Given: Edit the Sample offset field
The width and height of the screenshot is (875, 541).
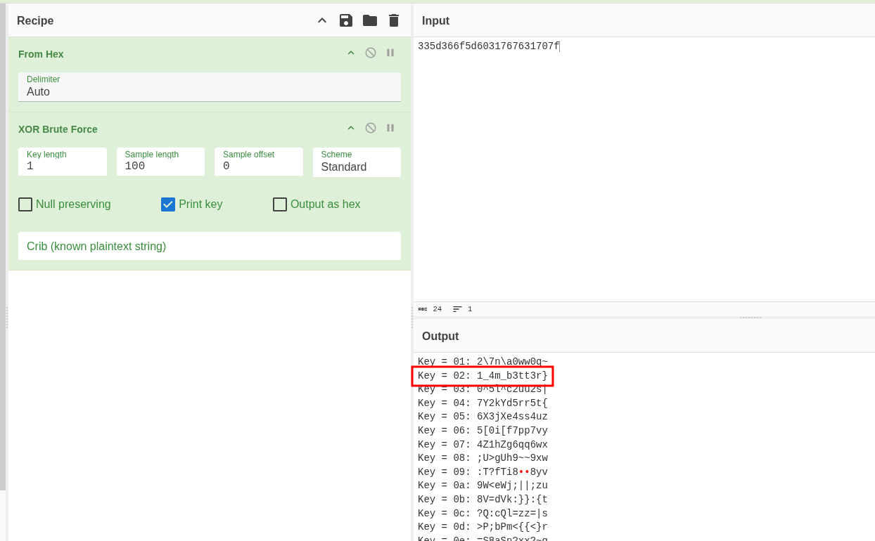Looking at the screenshot, I should click(x=259, y=162).
